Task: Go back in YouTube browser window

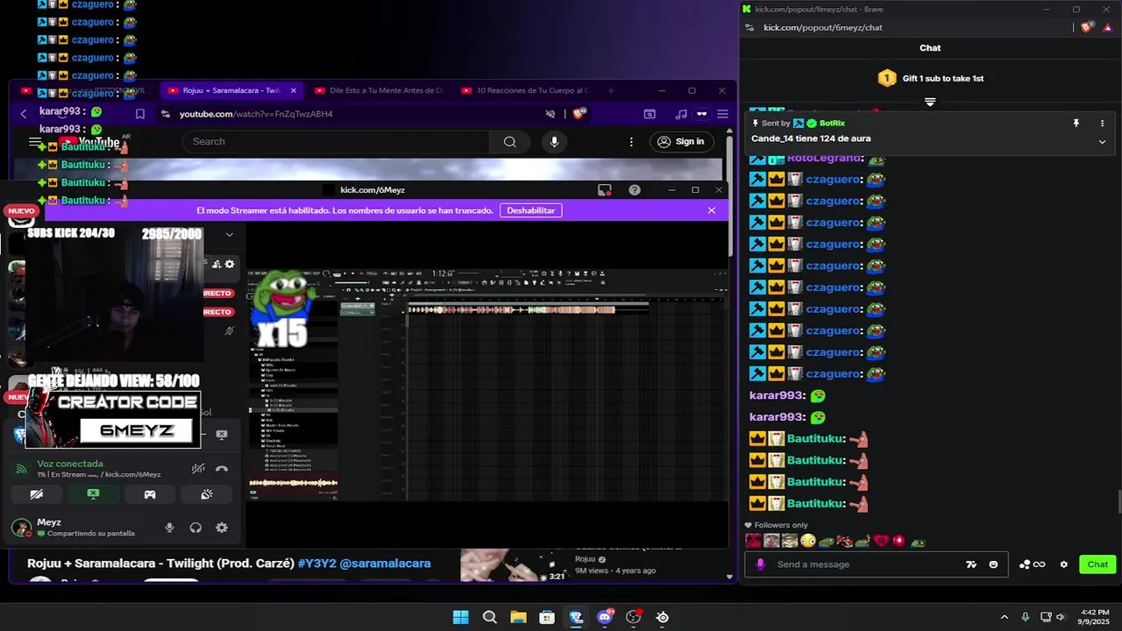Action: click(x=24, y=114)
